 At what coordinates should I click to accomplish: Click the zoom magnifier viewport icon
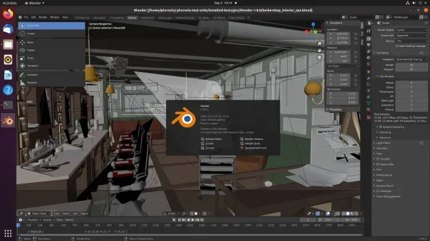tap(320, 44)
